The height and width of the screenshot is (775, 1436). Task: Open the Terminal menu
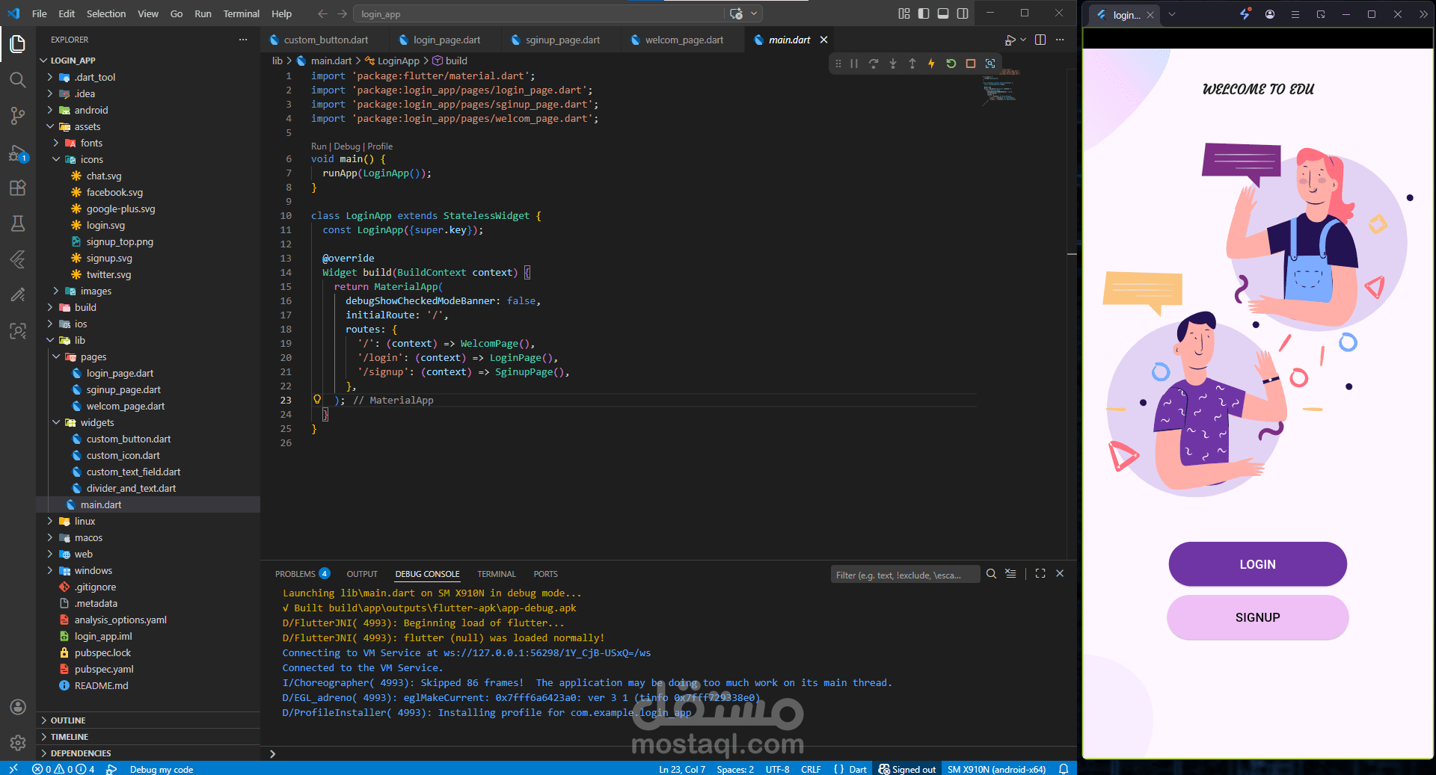click(241, 13)
